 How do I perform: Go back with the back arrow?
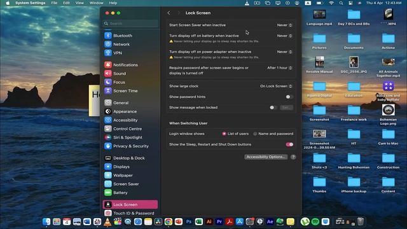(x=169, y=13)
